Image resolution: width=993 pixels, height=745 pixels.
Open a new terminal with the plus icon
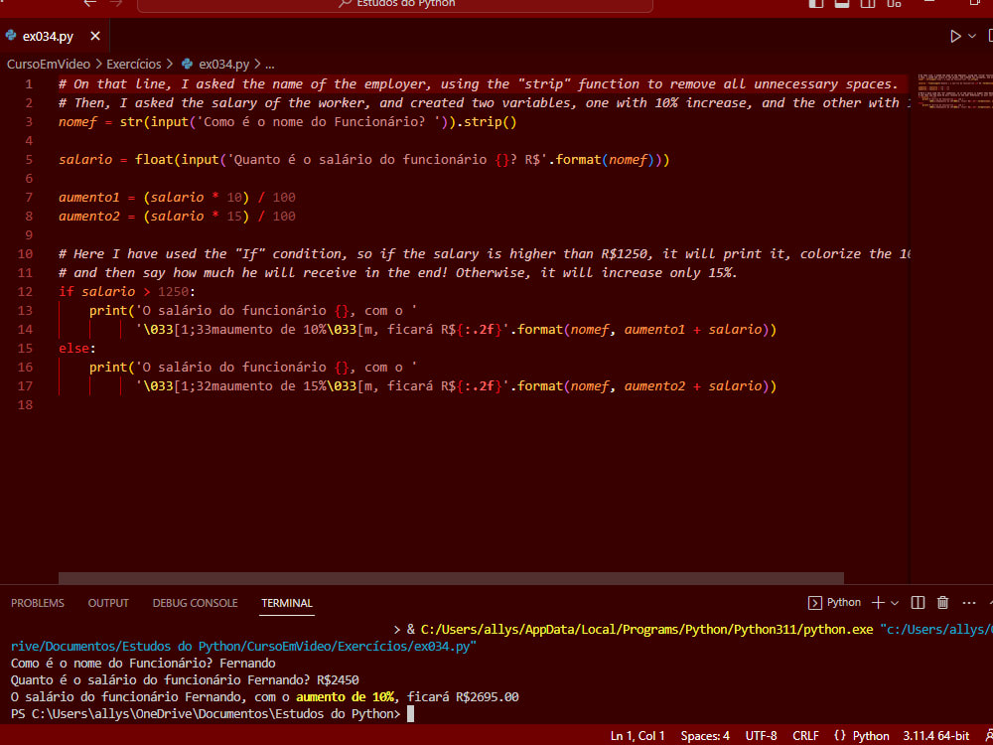[878, 603]
